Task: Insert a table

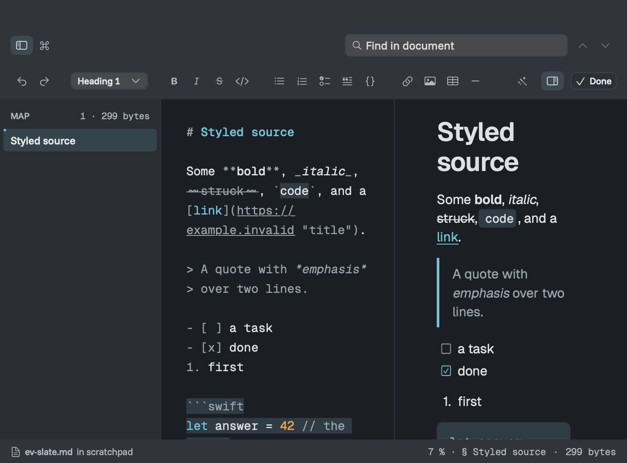Action: tap(453, 81)
